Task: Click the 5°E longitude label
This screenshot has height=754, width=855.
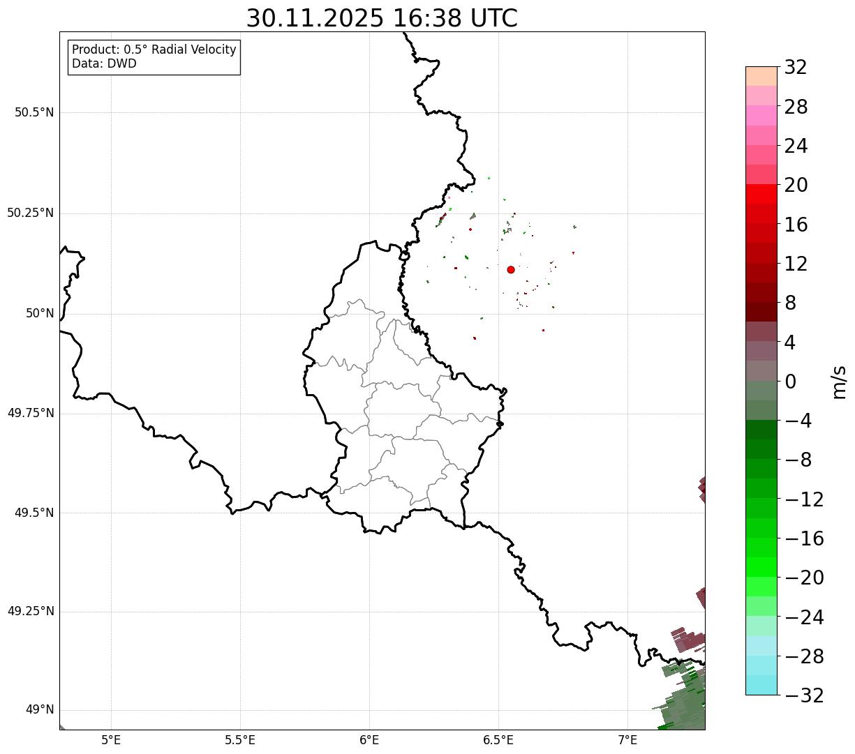Action: [111, 740]
